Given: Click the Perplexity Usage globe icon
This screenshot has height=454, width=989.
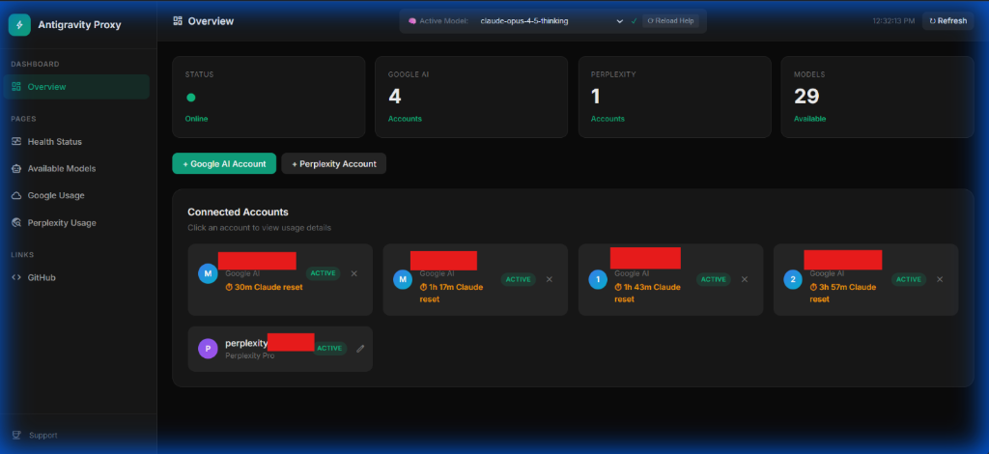Looking at the screenshot, I should click(x=16, y=223).
